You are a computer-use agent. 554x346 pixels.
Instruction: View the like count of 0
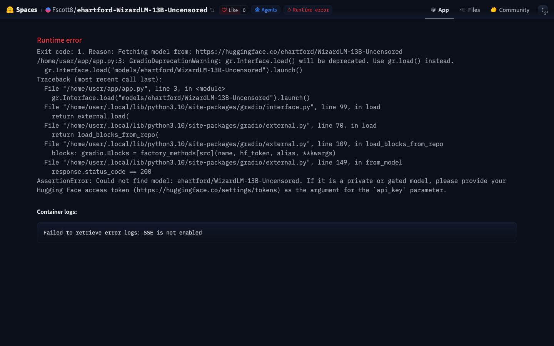point(244,10)
